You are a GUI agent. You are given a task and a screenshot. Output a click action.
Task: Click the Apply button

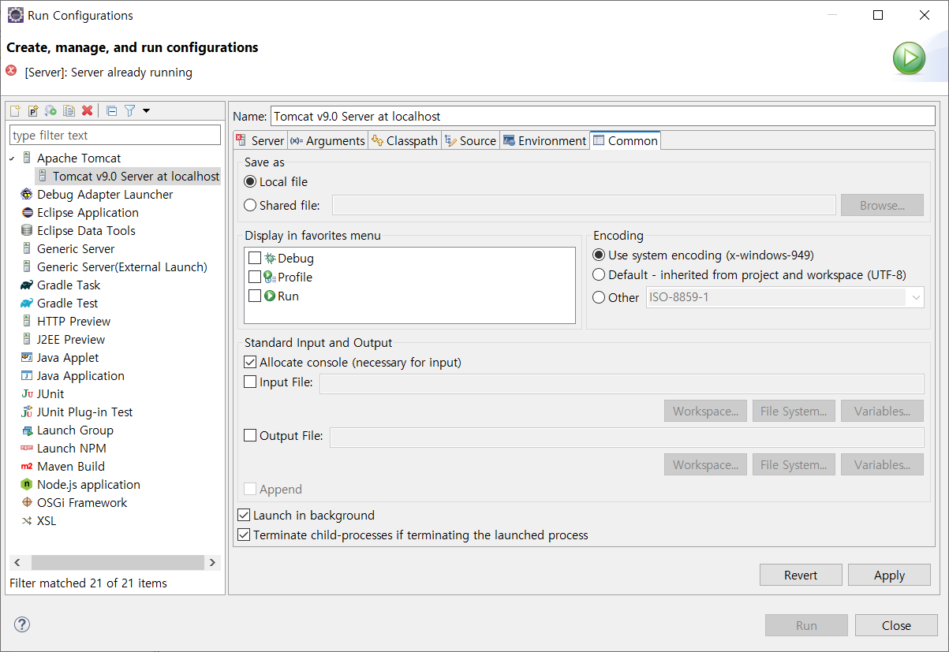tap(889, 575)
